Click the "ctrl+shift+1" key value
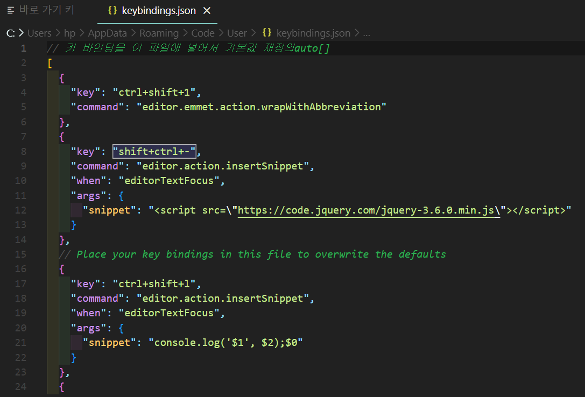The height and width of the screenshot is (397, 585). coord(154,92)
